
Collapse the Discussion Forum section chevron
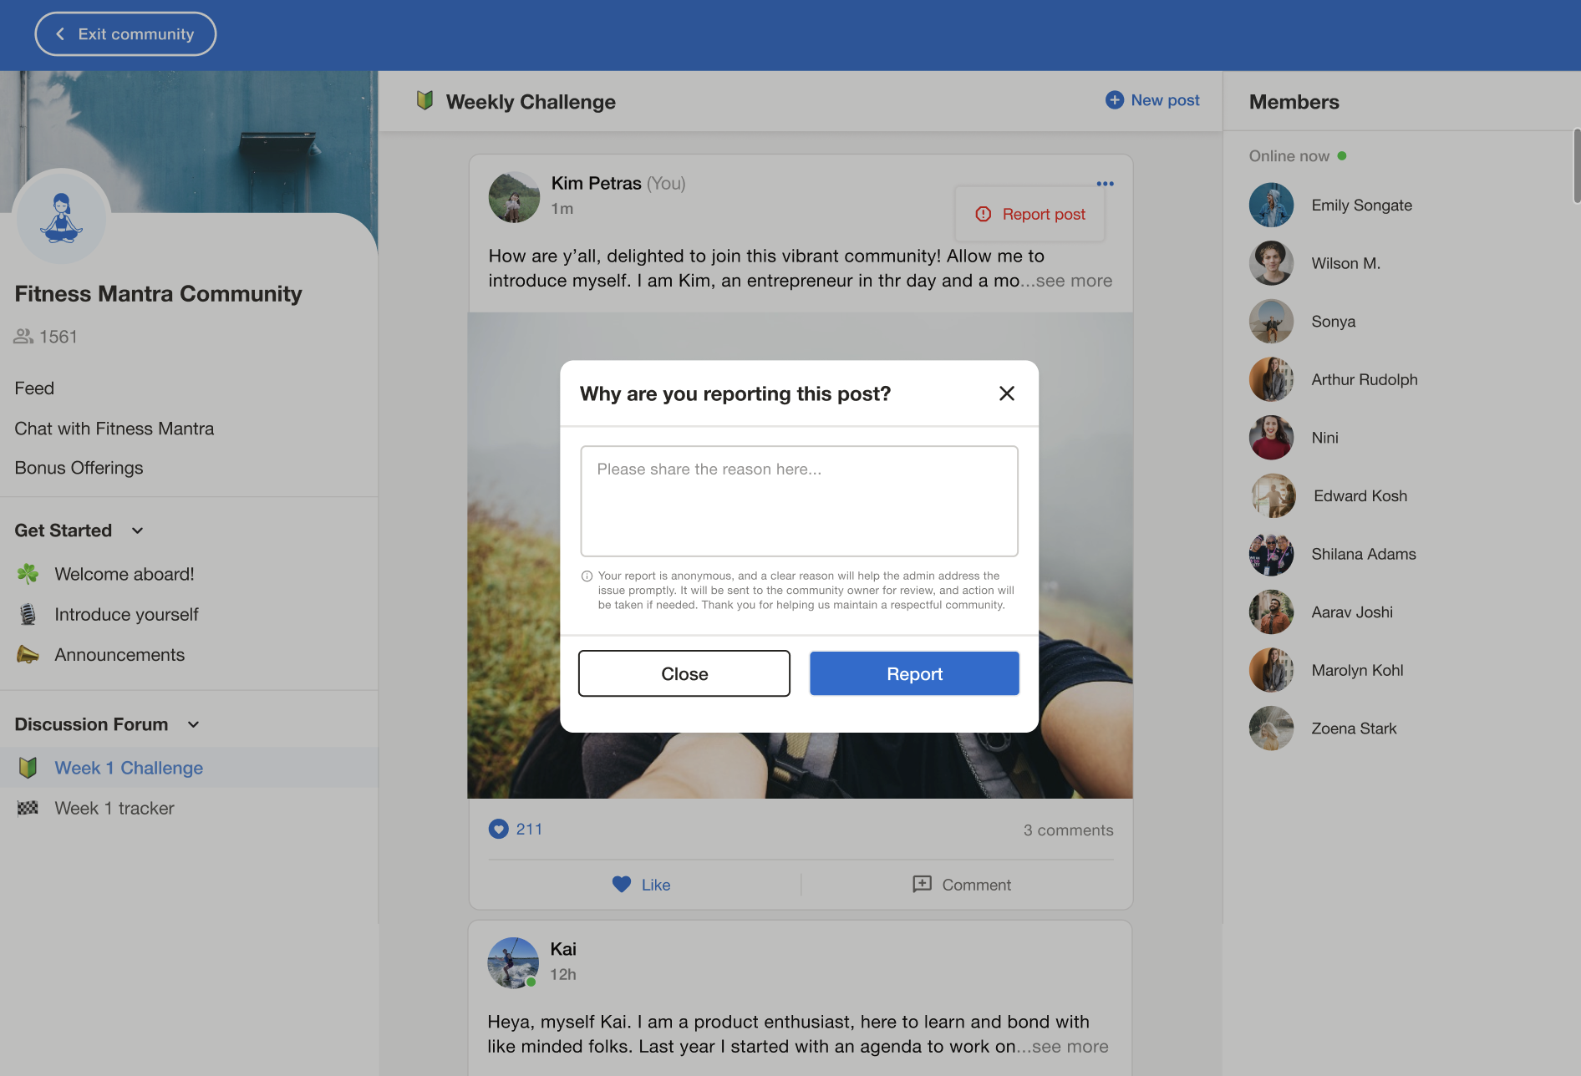point(194,724)
